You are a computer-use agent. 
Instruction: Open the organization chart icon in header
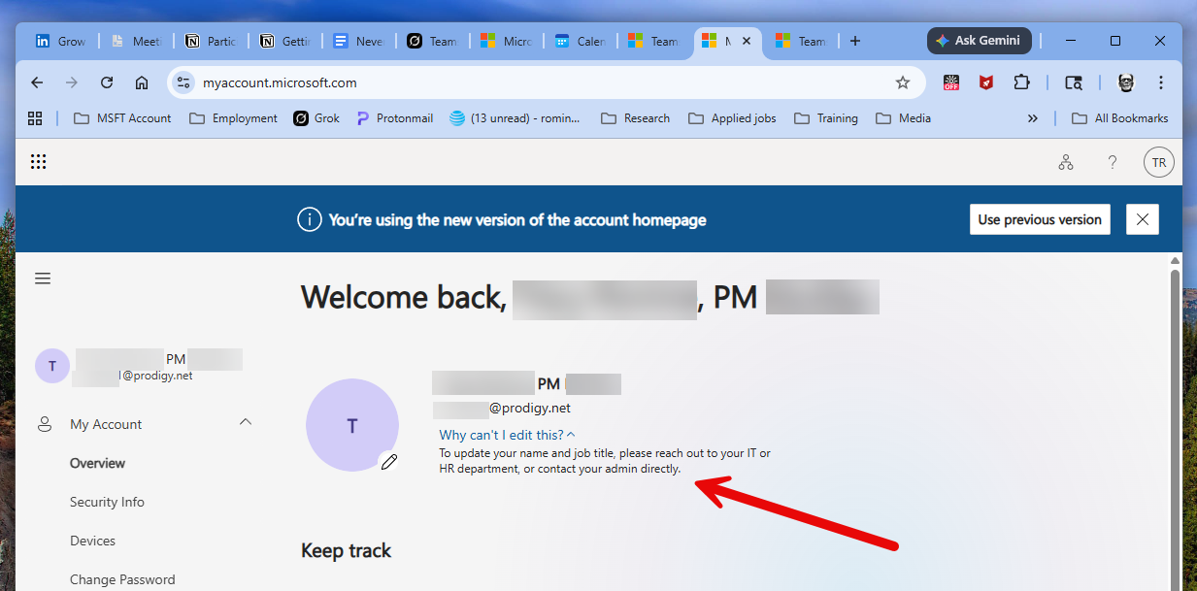(1066, 163)
